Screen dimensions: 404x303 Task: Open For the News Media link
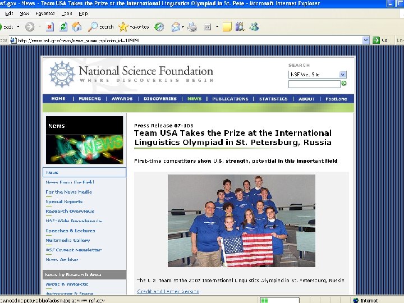tap(68, 192)
